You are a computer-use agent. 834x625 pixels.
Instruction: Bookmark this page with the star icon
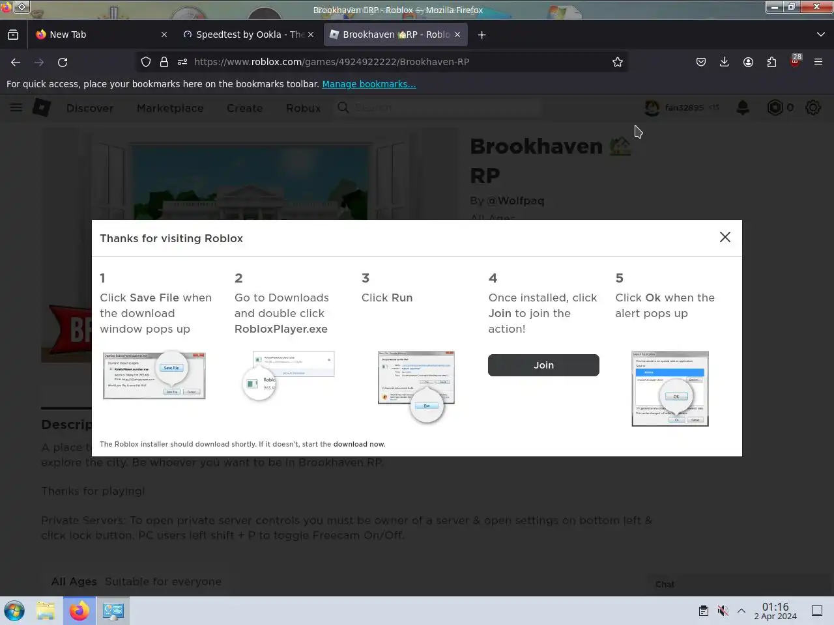click(x=618, y=62)
